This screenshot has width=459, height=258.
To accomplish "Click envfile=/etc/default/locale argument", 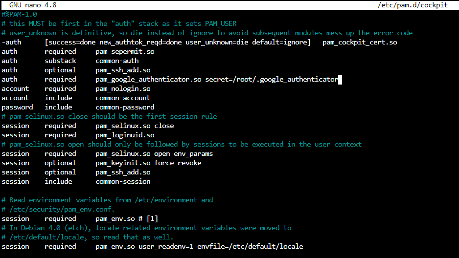I will [x=250, y=246].
